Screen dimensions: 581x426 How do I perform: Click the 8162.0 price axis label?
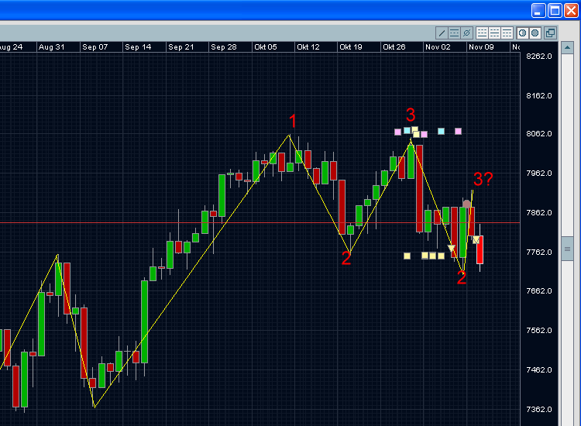538,96
